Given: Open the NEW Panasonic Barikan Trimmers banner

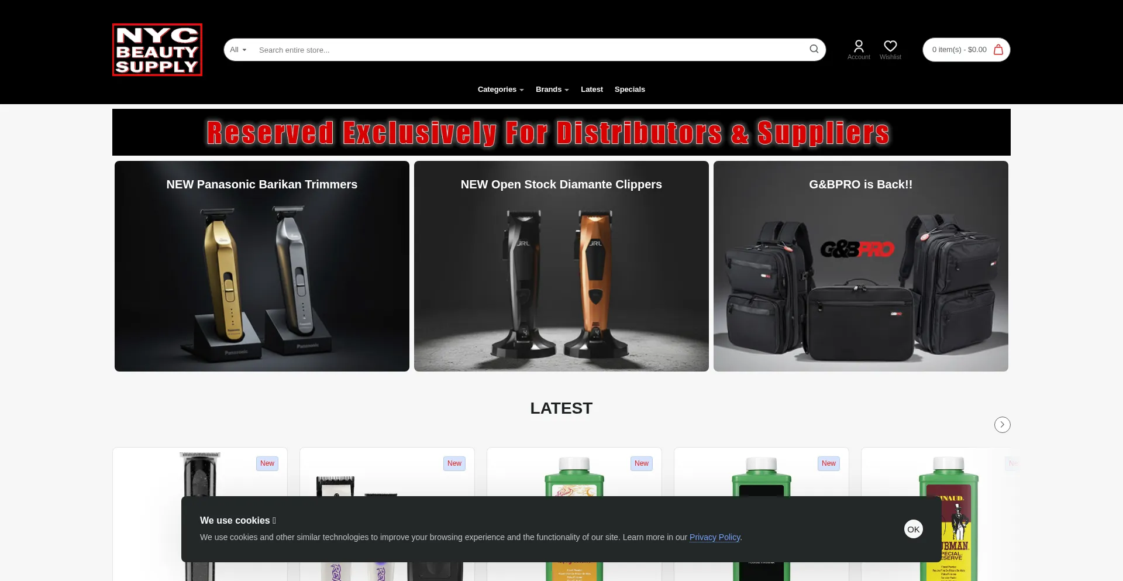Looking at the screenshot, I should click(x=262, y=266).
